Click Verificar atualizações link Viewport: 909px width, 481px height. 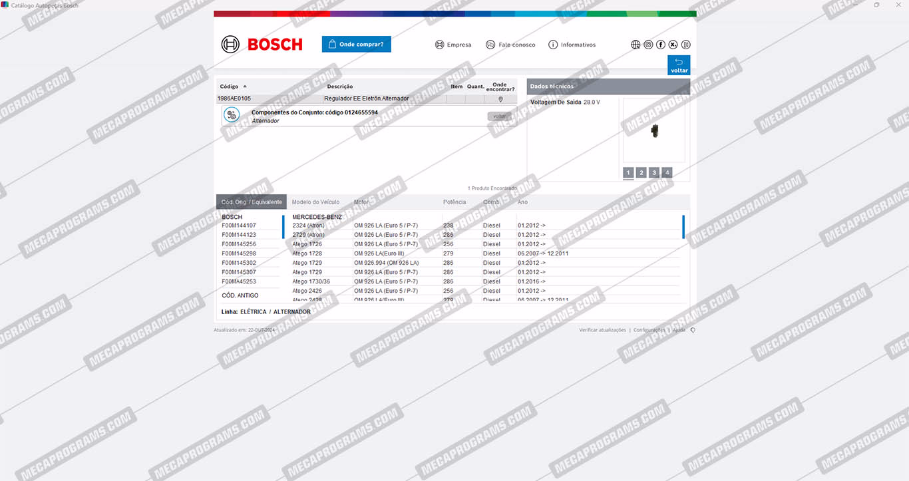tap(602, 330)
